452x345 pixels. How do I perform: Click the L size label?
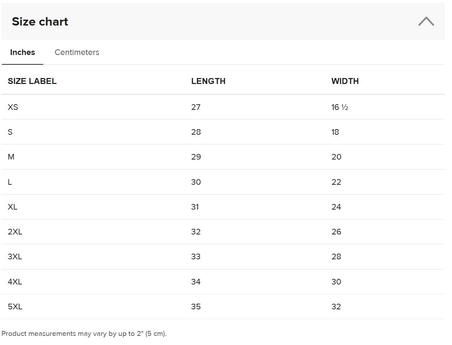click(10, 182)
